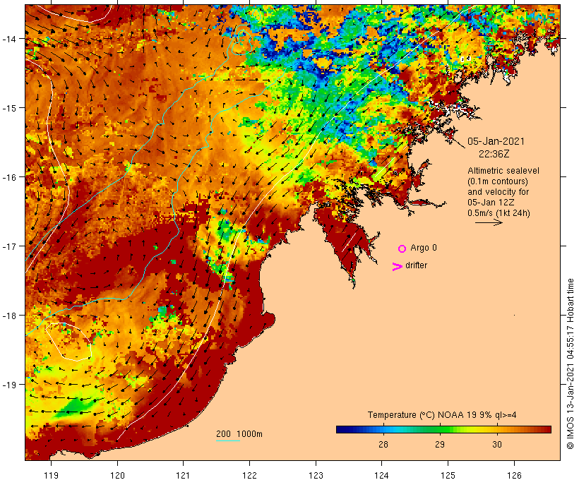579x480 pixels.
Task: Click the latitude label -19
Action: click(x=8, y=385)
